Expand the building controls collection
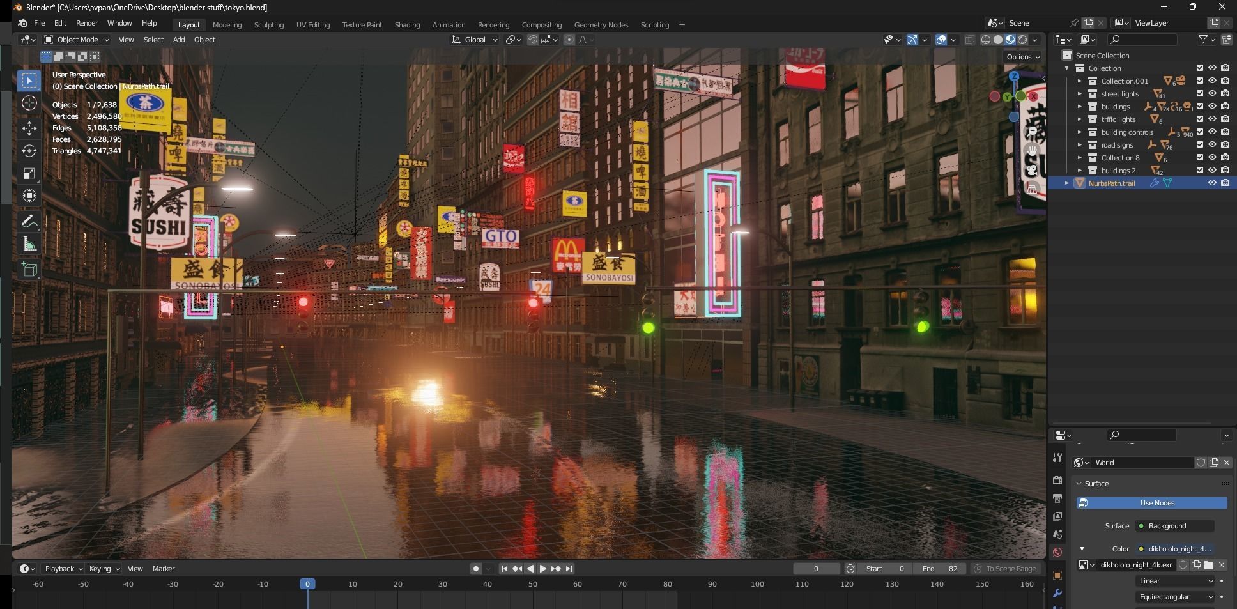Viewport: 1237px width, 609px height. [x=1080, y=132]
